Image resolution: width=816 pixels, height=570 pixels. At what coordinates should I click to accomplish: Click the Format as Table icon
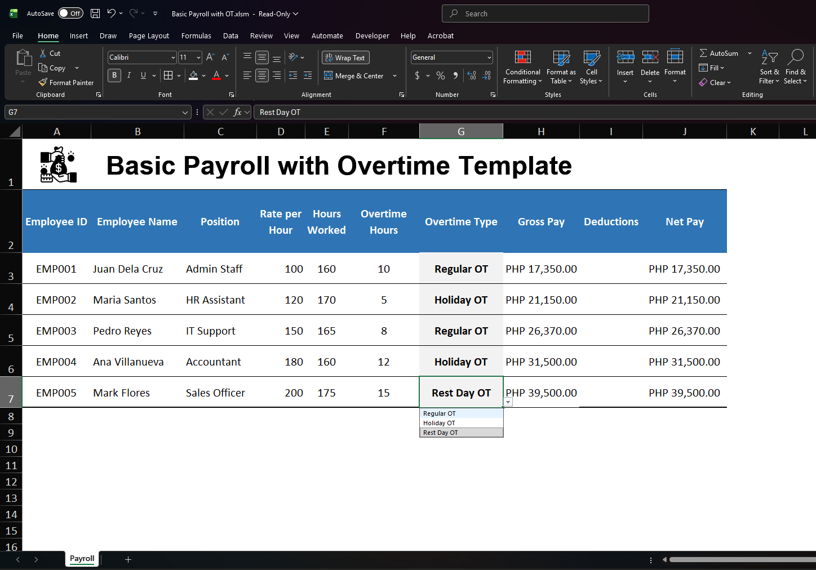tap(561, 67)
